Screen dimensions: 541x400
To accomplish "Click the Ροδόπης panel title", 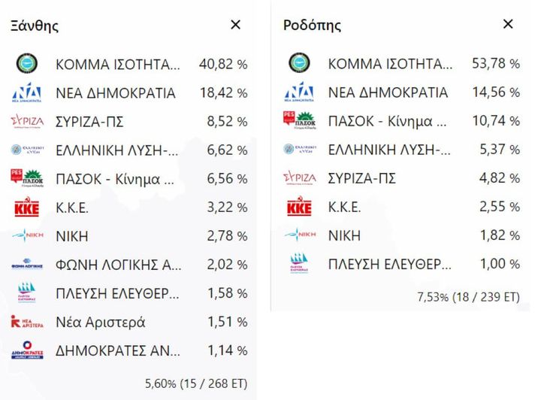I will pyautogui.click(x=313, y=26).
